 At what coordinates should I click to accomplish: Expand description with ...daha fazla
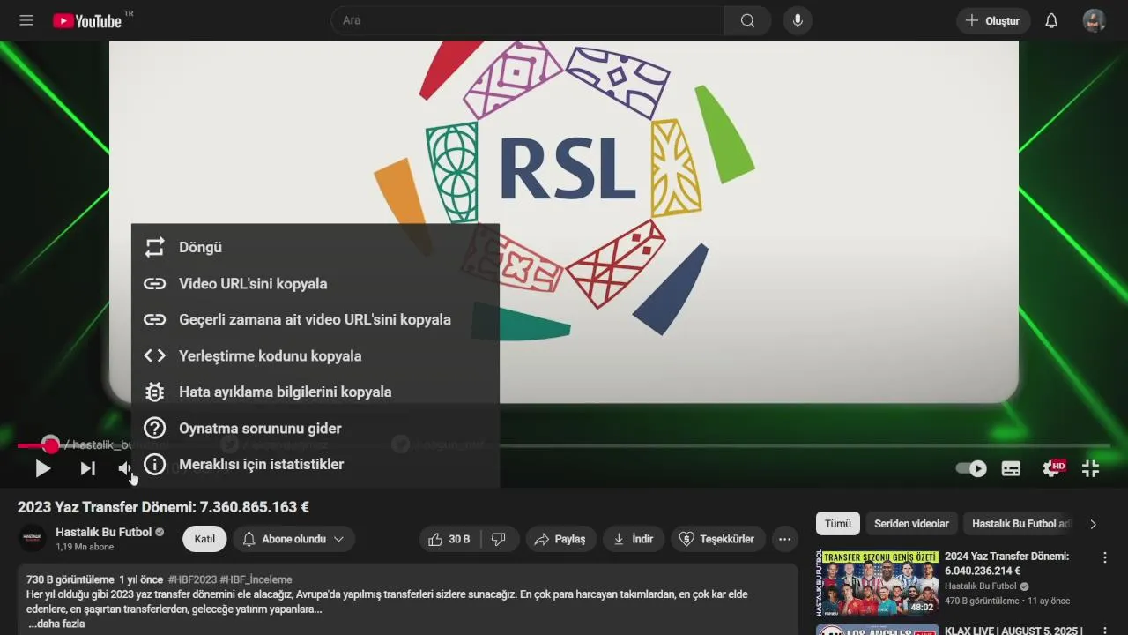pos(56,624)
